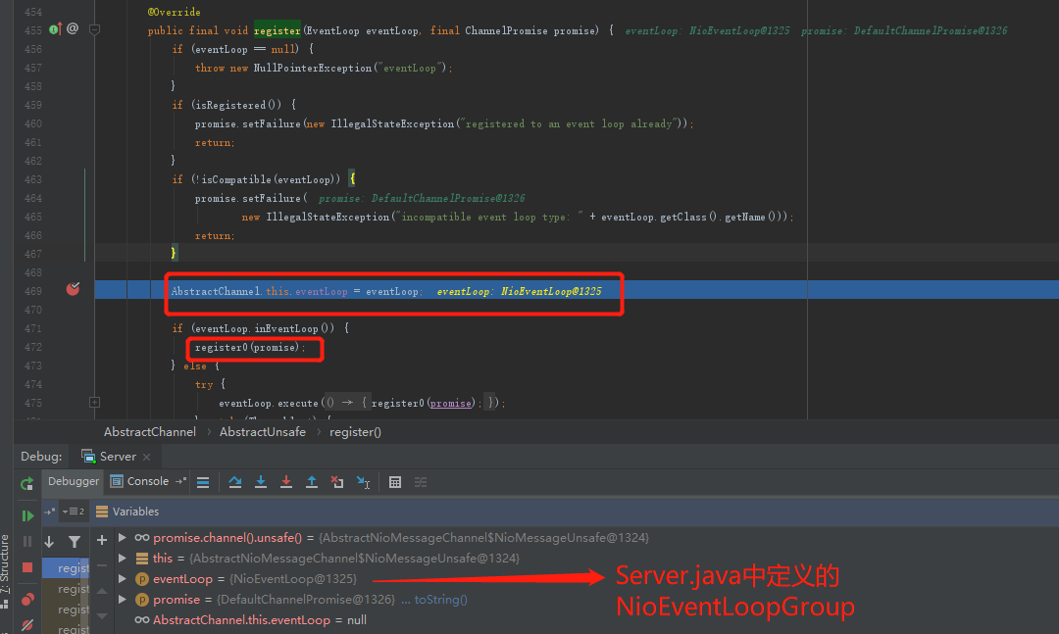This screenshot has height=634, width=1059.
Task: Select AbstractChannel in the breadcrumb
Action: coord(150,432)
